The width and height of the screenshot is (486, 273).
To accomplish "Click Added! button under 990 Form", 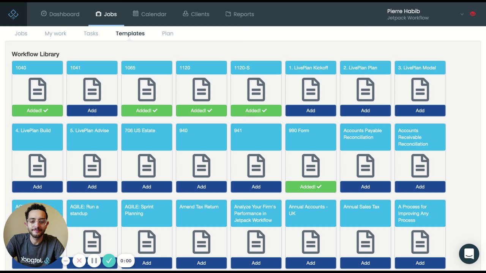I will tap(311, 187).
